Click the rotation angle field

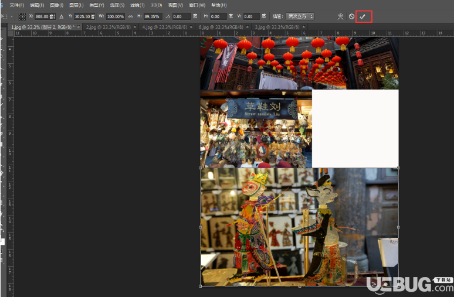(x=182, y=16)
